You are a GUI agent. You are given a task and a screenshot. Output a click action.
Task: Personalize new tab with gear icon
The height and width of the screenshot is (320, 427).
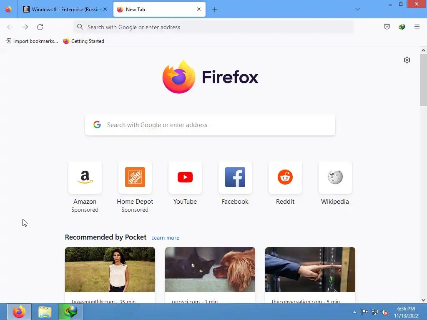[x=407, y=60]
